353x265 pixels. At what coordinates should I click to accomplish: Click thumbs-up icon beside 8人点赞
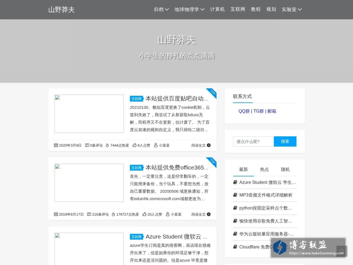coord(134,145)
